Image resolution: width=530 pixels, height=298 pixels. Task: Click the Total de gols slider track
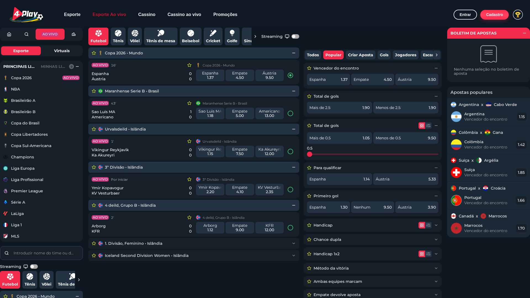[x=373, y=154]
